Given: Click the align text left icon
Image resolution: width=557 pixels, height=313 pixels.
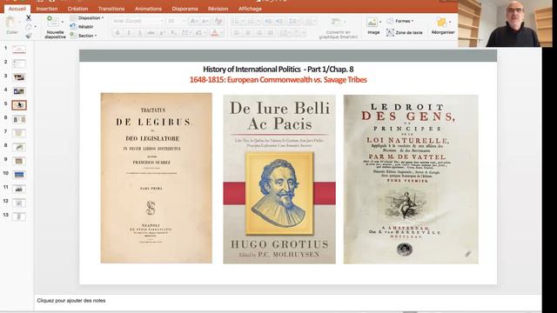Looking at the screenshot, I should (237, 33).
